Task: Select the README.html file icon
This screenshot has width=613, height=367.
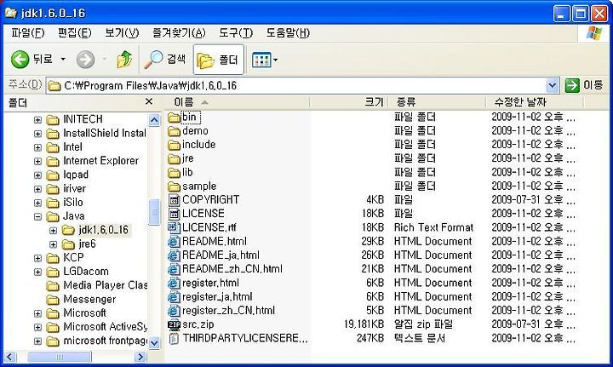Action: click(x=174, y=242)
